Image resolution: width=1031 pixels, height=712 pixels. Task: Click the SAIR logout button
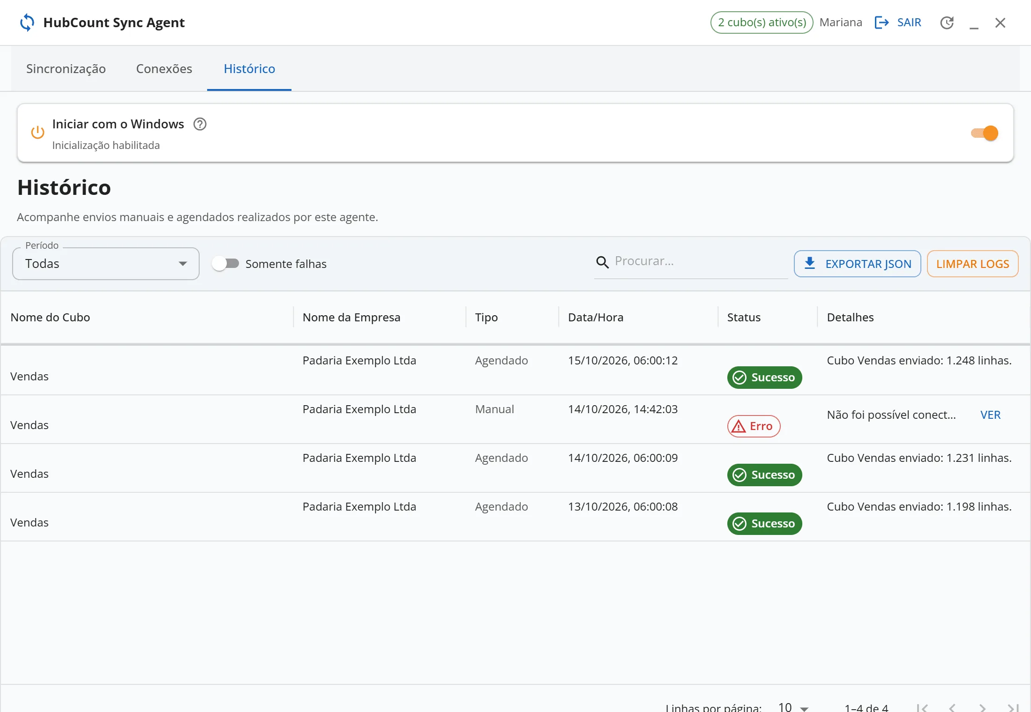[898, 22]
